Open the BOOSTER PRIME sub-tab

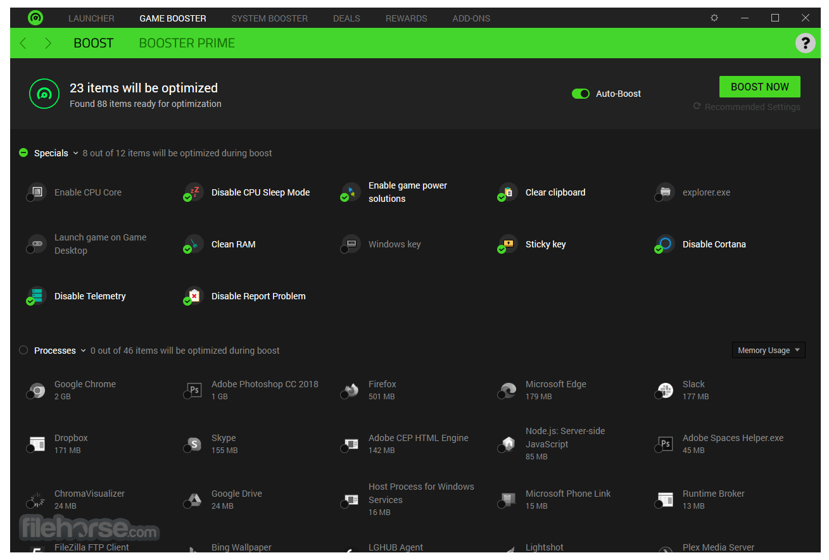pyautogui.click(x=187, y=43)
